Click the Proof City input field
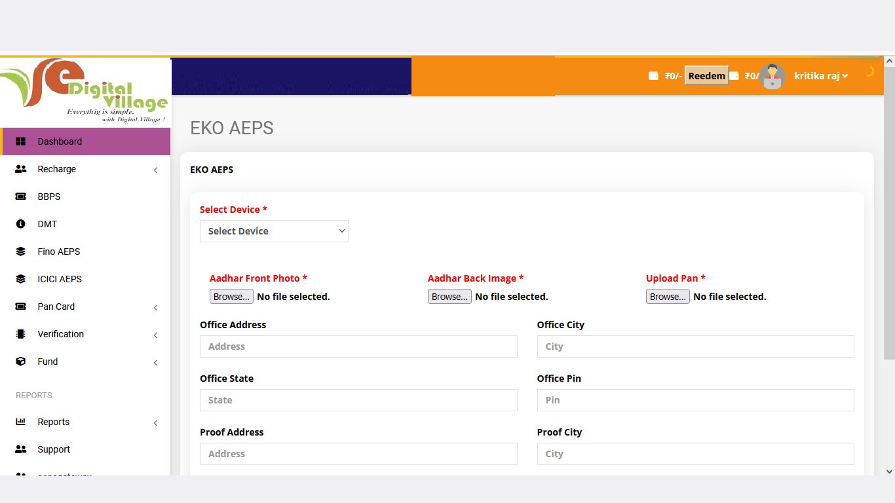895x503 pixels. (695, 454)
